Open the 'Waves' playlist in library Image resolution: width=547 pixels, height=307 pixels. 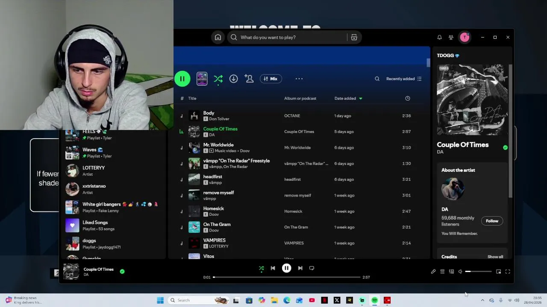(x=112, y=153)
